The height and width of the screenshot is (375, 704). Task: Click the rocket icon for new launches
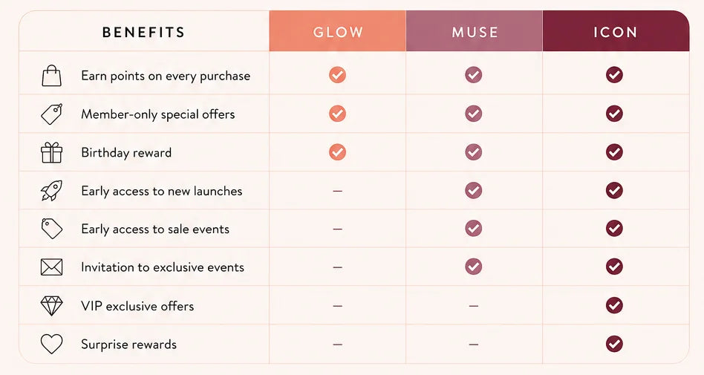point(52,191)
